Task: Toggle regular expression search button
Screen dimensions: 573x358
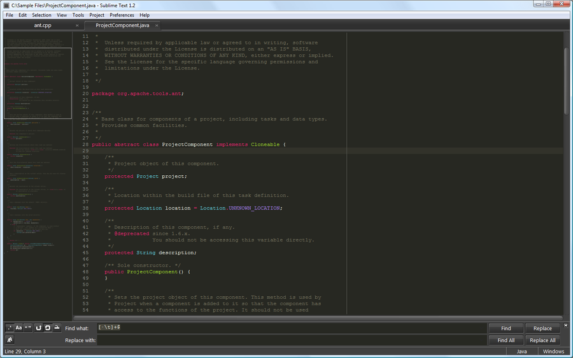Action: click(10, 328)
